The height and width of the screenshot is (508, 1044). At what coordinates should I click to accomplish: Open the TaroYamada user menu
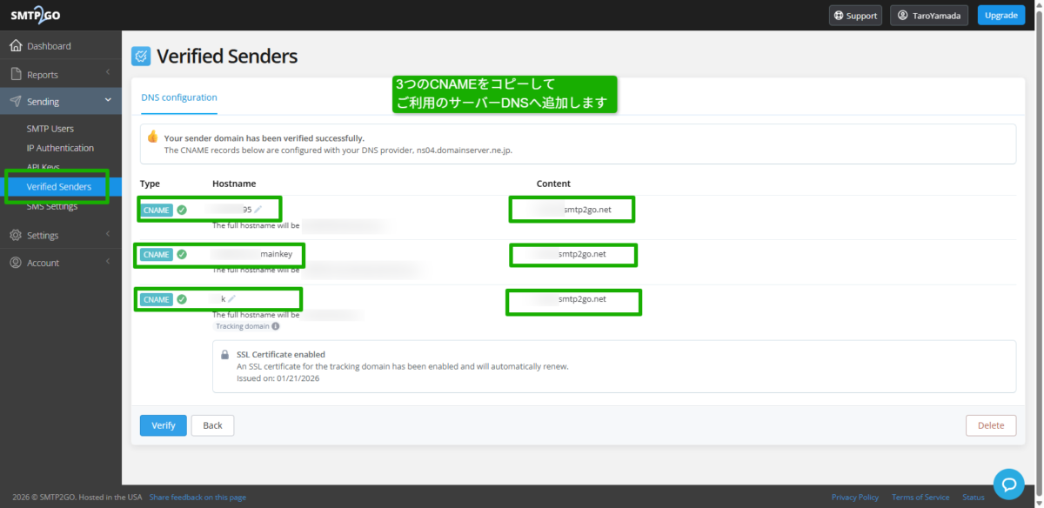(x=928, y=16)
